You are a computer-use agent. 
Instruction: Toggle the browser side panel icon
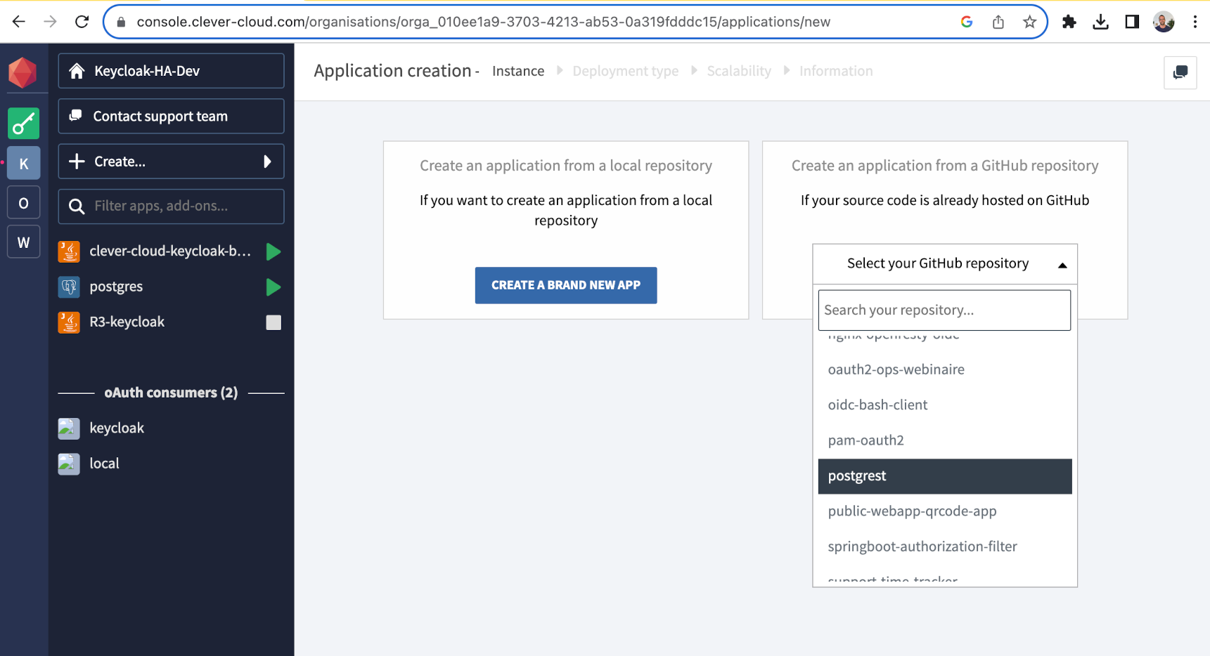[1132, 22]
